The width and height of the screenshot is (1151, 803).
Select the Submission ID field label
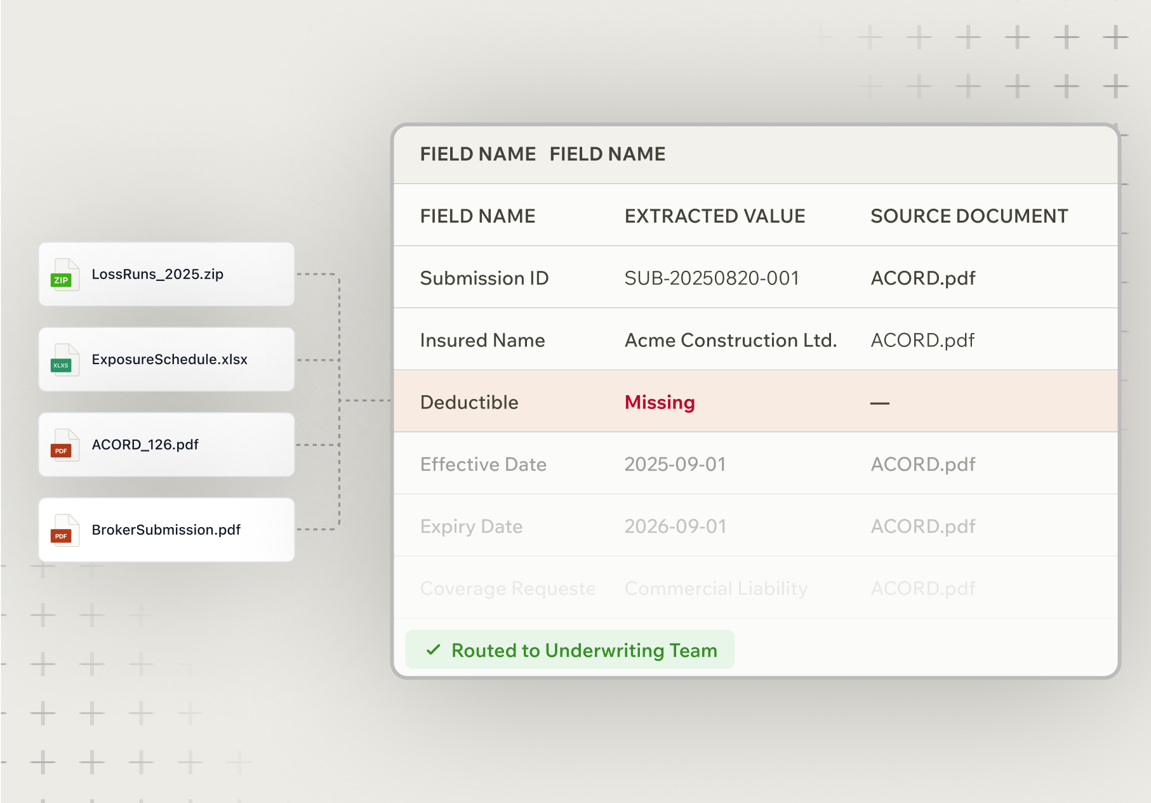[x=484, y=278]
